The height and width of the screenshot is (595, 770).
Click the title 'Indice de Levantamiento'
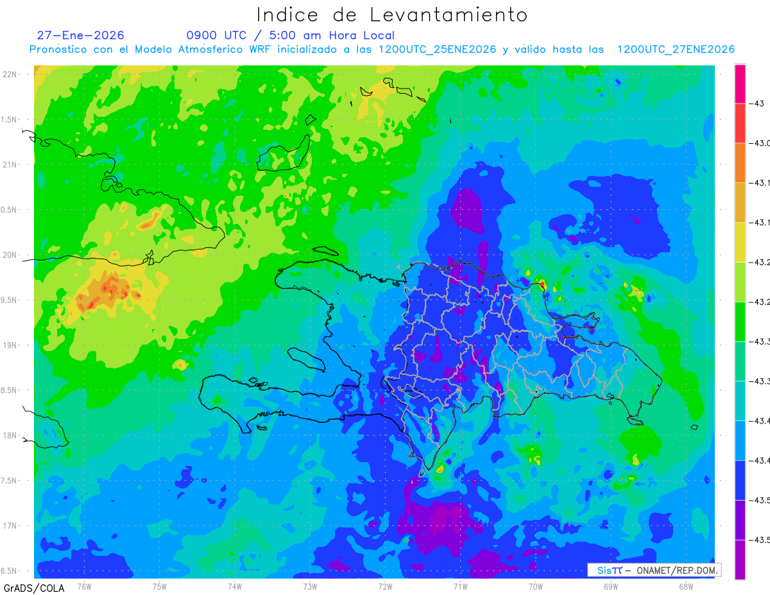[x=392, y=14]
